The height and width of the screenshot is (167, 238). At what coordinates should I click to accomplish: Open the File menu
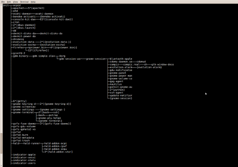tap(3, 2)
